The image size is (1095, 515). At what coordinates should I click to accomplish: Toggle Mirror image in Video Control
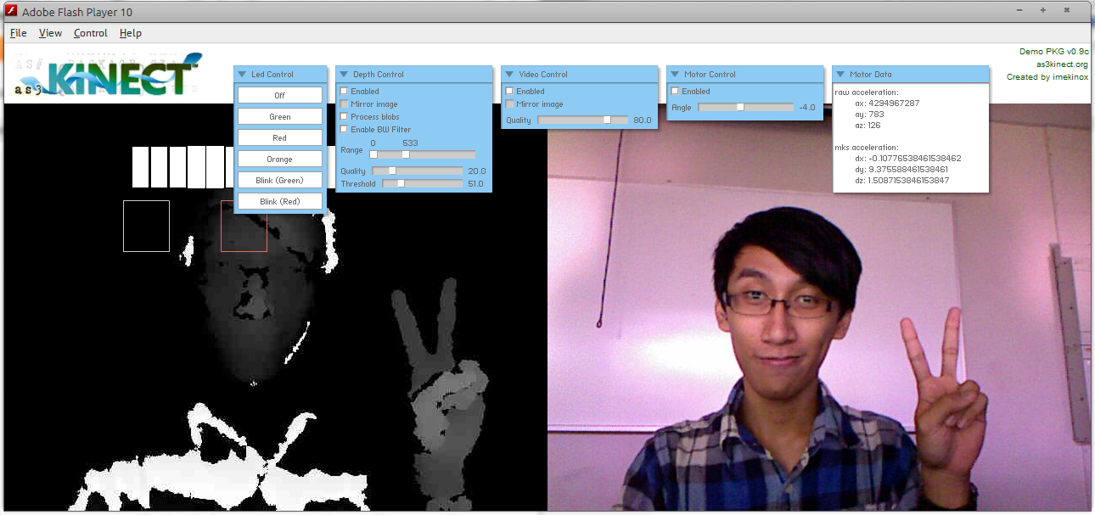click(x=508, y=104)
